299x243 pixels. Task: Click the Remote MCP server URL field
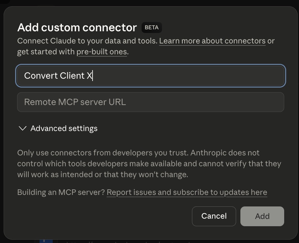pyautogui.click(x=150, y=102)
